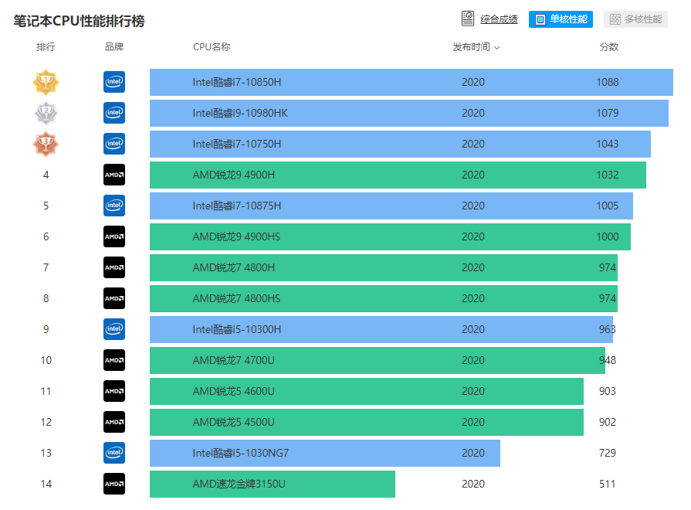Click the score 511
This screenshot has width=691, height=510.
click(x=608, y=484)
